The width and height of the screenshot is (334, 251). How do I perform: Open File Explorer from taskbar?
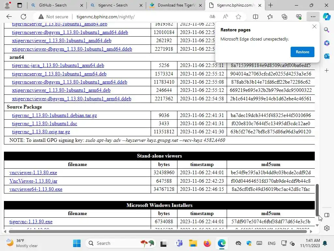click(x=193, y=243)
